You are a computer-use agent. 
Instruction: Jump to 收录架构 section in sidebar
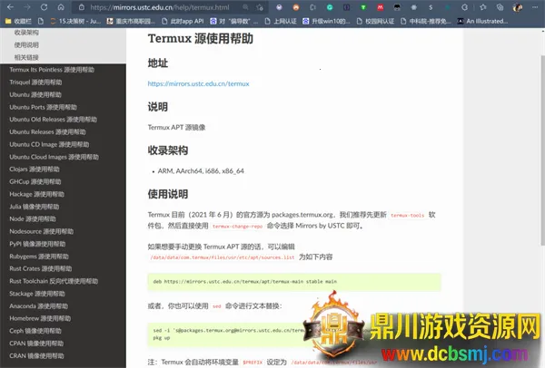coord(26,33)
